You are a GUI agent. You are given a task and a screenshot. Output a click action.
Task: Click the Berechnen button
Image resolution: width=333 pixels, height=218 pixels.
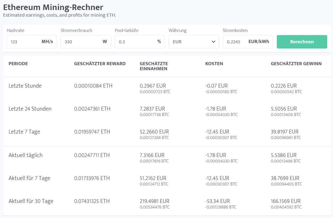tap(302, 42)
